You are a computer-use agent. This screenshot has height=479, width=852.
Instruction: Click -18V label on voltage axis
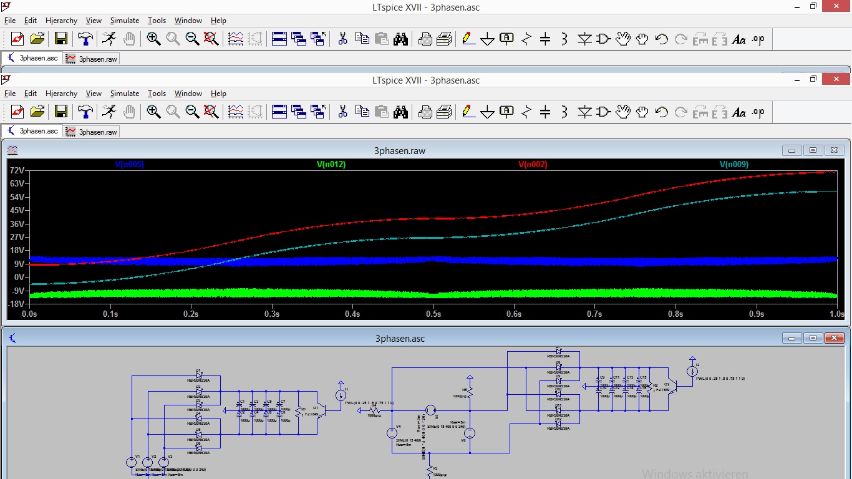coord(16,304)
